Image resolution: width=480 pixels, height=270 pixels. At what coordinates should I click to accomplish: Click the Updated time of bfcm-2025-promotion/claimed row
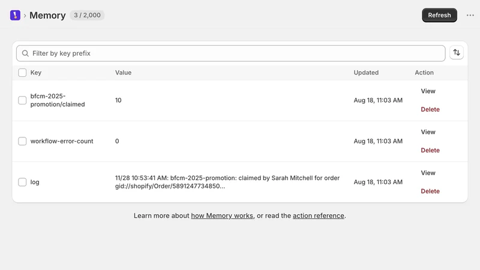click(378, 100)
